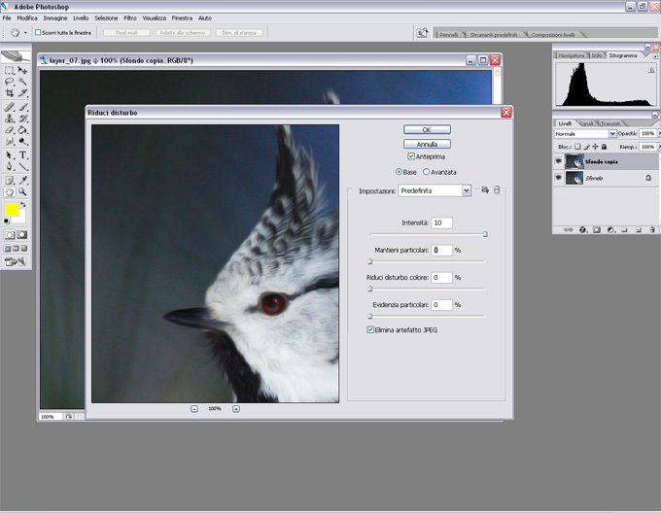The width and height of the screenshot is (661, 513).
Task: Click the Pixel reali button
Action: coord(126,32)
